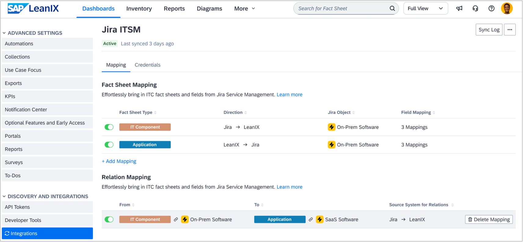The image size is (523, 242).
Task: Open the Full View dropdown
Action: coord(425,9)
